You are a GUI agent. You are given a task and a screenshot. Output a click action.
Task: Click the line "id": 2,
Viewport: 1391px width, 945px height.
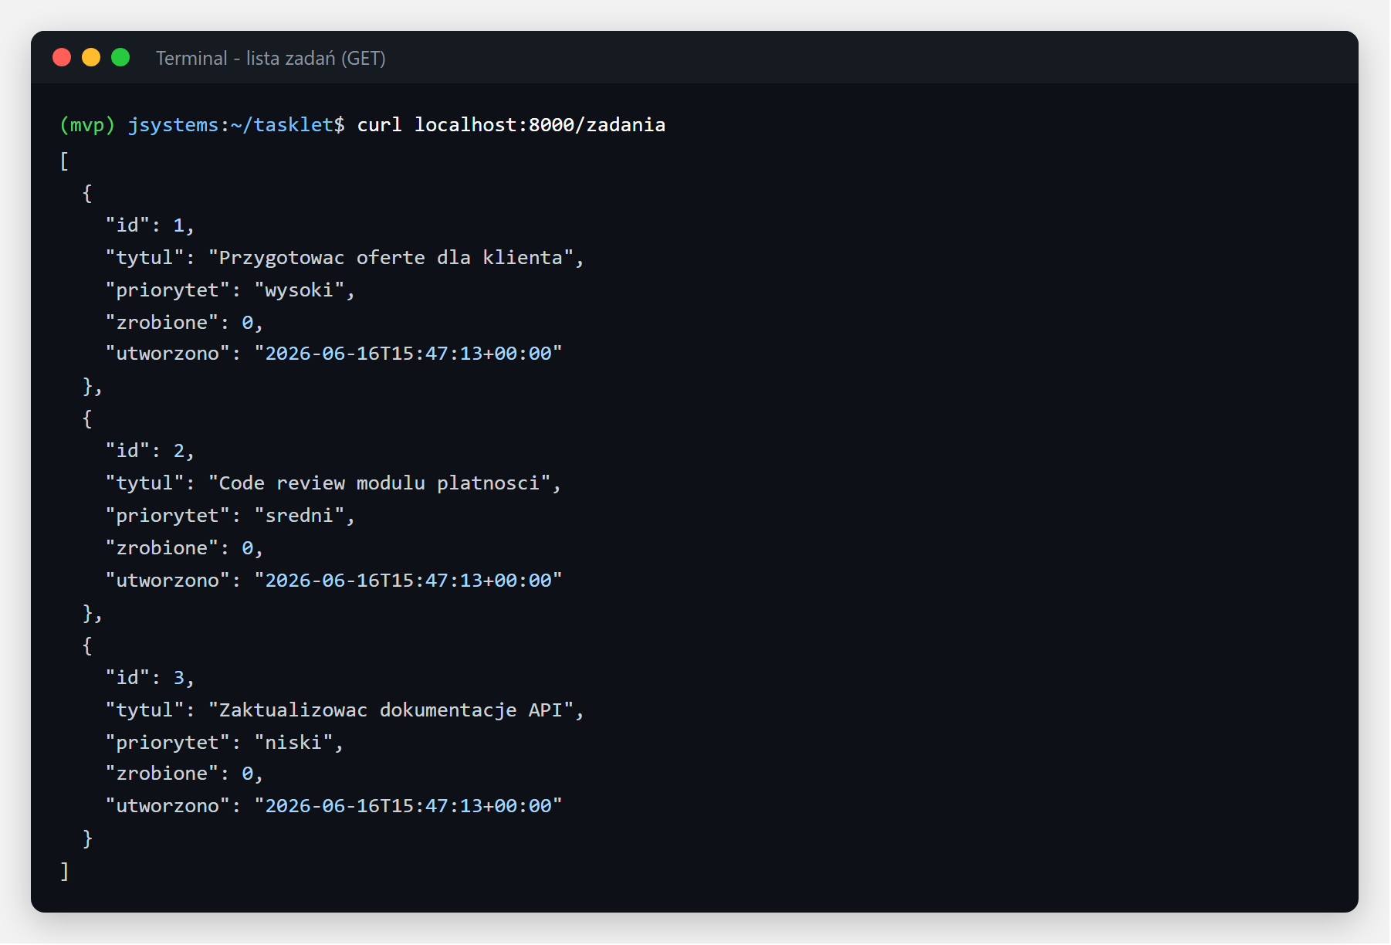coord(150,451)
